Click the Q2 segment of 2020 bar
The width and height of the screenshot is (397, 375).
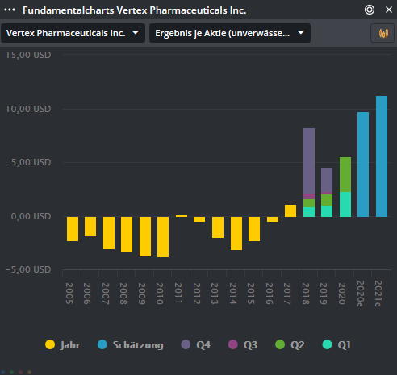345,174
